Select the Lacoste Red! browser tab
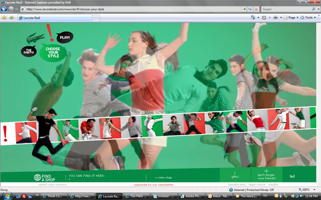 click(55, 18)
